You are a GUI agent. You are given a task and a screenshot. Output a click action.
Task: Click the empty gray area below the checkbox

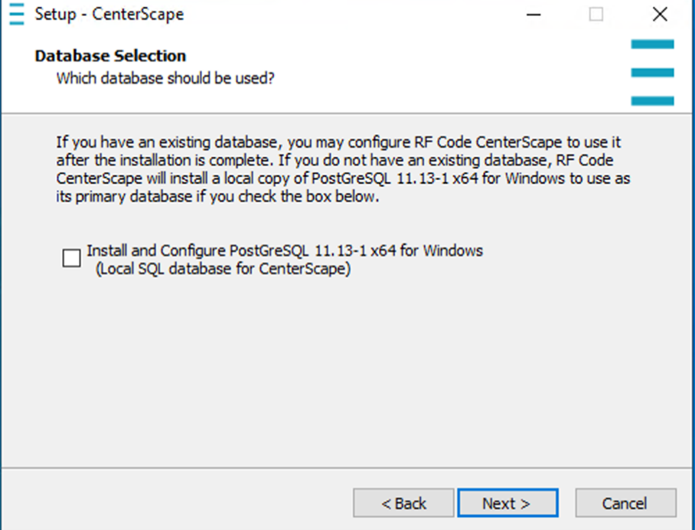pyautogui.click(x=344, y=368)
